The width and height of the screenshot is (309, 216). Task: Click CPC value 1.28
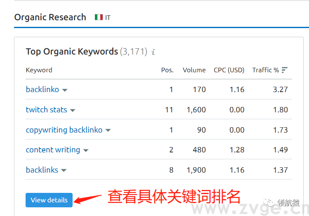coord(237,150)
